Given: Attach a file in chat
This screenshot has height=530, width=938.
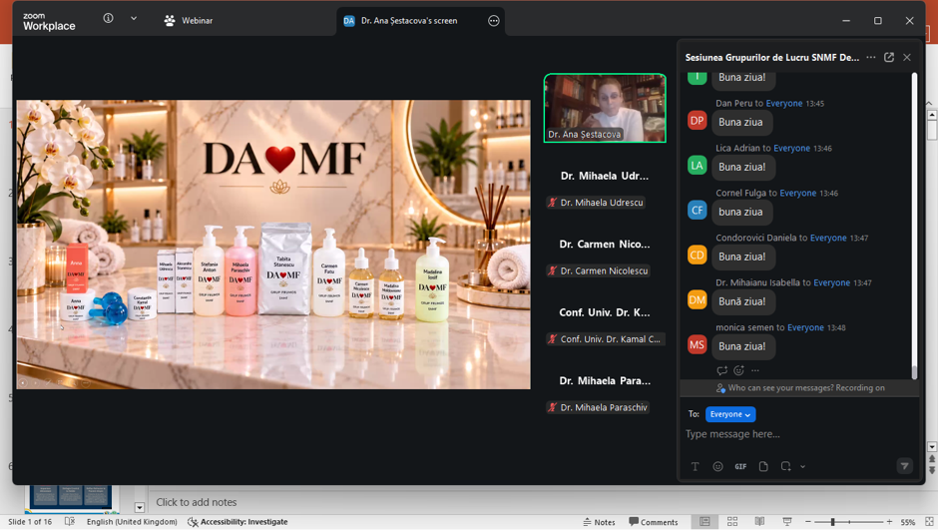Looking at the screenshot, I should click(763, 466).
